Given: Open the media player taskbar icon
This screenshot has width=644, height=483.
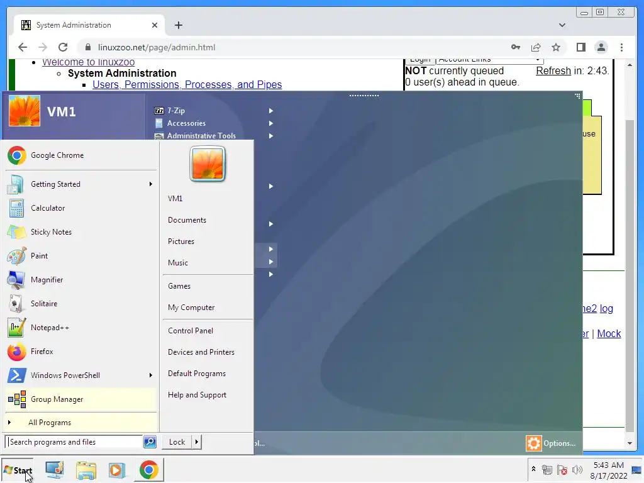Looking at the screenshot, I should [117, 470].
